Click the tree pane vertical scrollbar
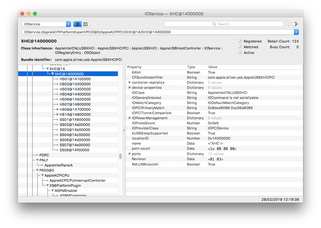Image resolution: width=321 pixels, height=228 pixels. [x=120, y=156]
